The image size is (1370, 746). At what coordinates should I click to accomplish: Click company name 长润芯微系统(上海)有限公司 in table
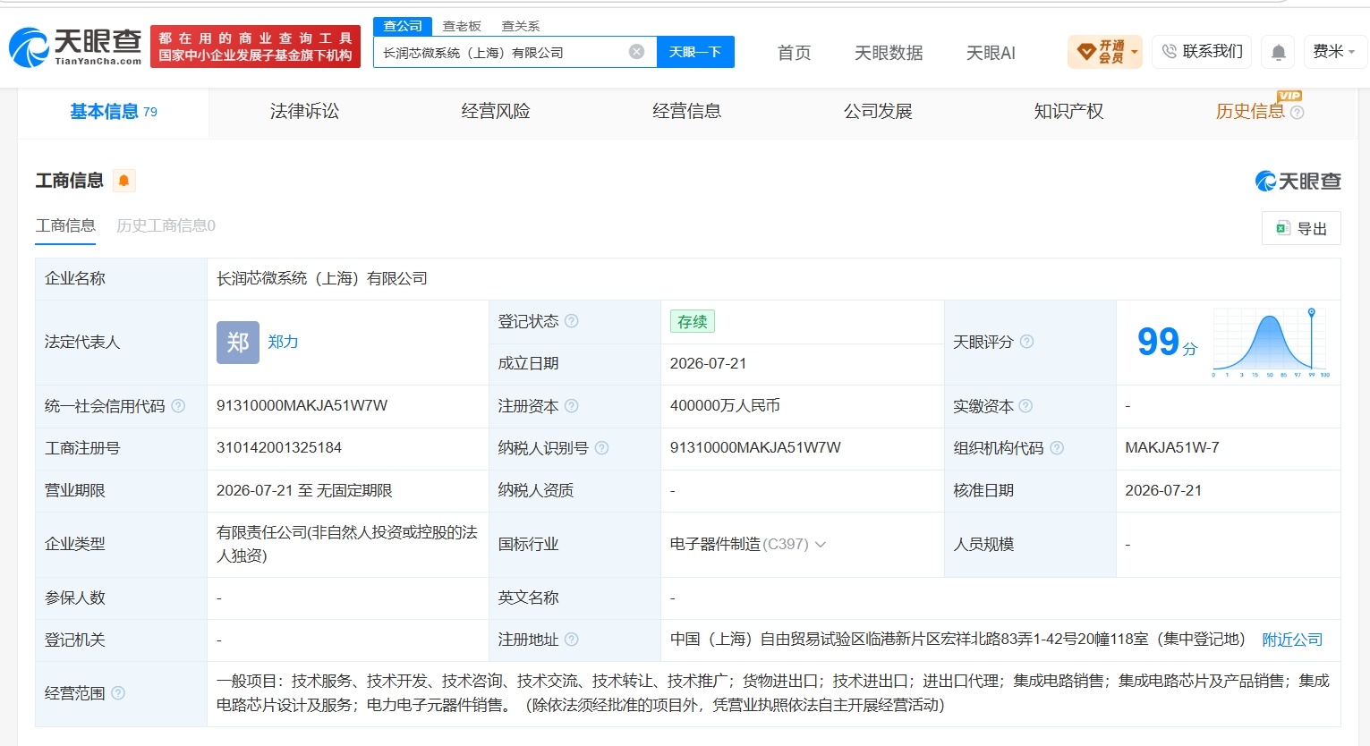tap(322, 278)
